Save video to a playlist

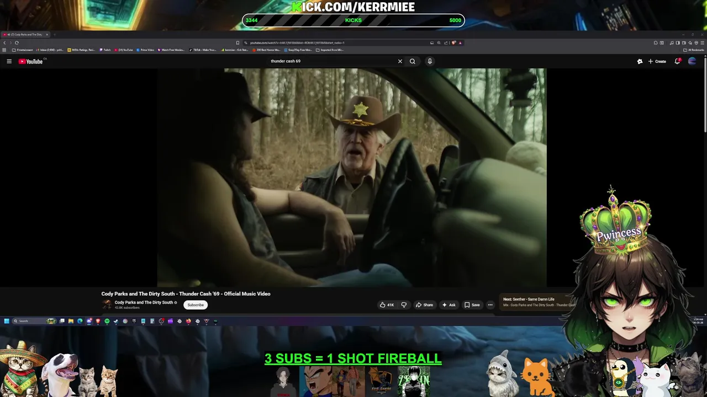tap(472, 305)
